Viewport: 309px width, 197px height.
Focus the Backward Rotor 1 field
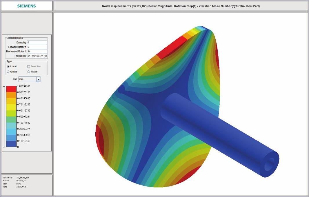click(37, 51)
